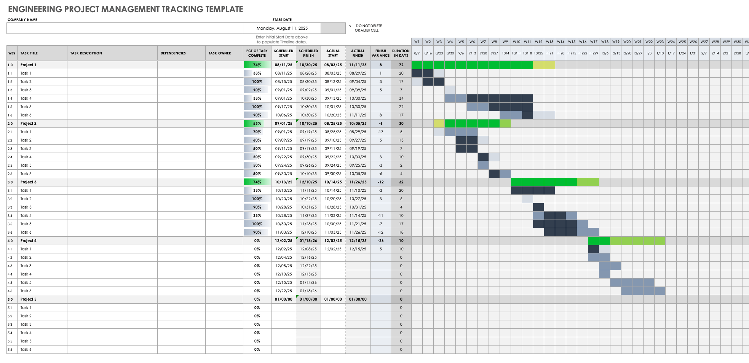Image resolution: width=749 pixels, height=363 pixels.
Task: Click Project 1 duration value 72
Action: pyautogui.click(x=401, y=65)
